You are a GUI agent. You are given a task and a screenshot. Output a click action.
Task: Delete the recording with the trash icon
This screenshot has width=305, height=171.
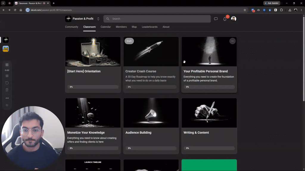7,90
